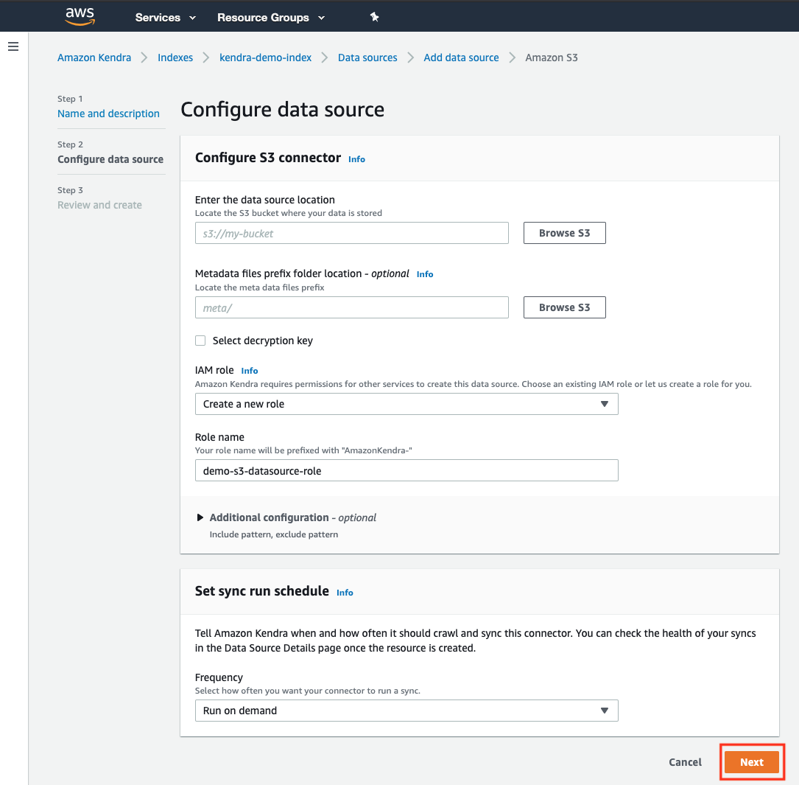This screenshot has width=799, height=785.
Task: Enable Select decryption key checkbox
Action: [200, 341]
